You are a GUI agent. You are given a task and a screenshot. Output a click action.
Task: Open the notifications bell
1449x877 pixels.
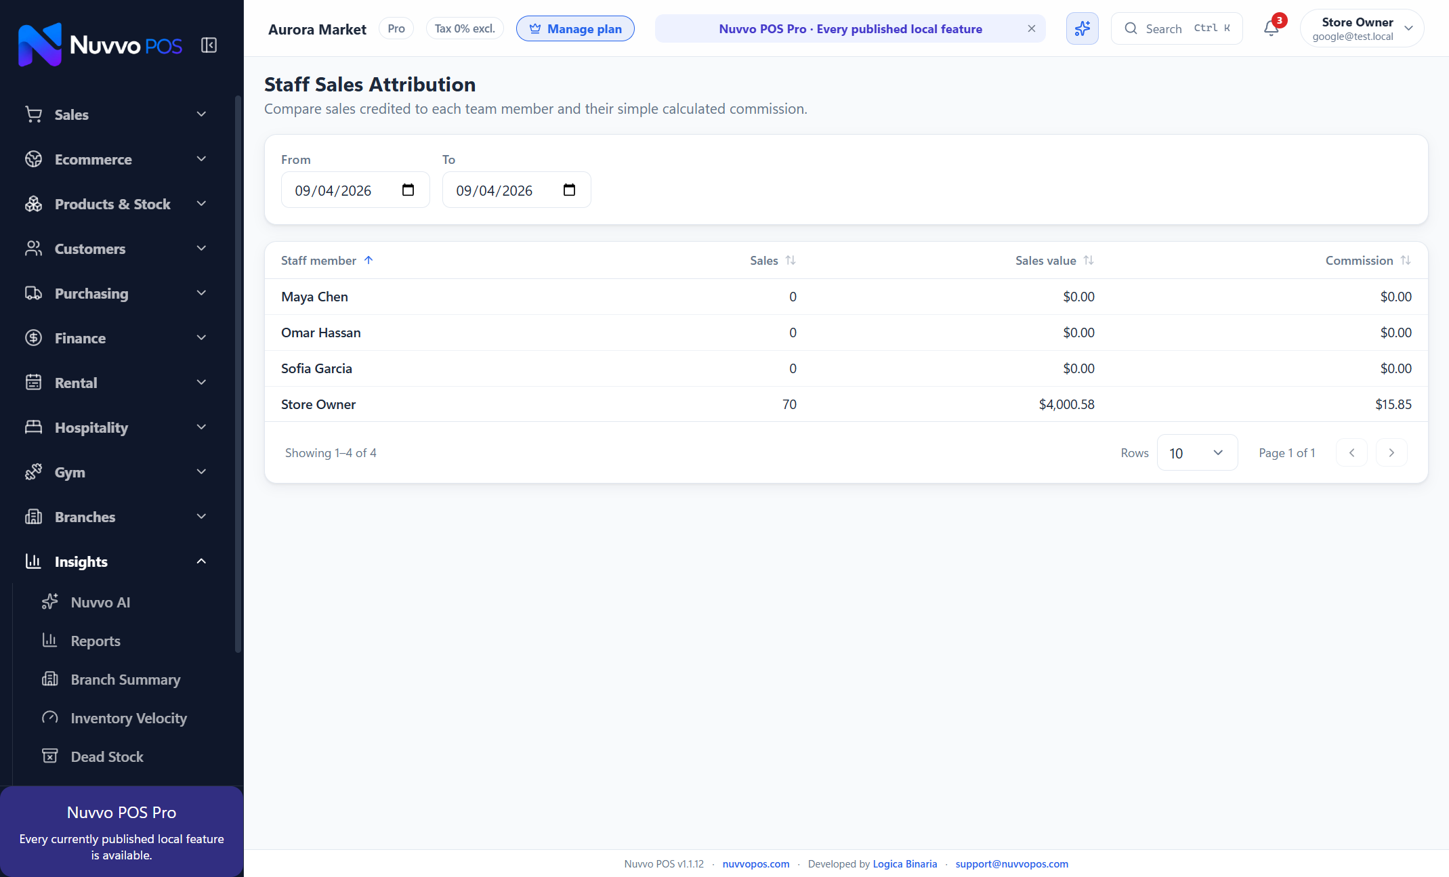pyautogui.click(x=1272, y=28)
